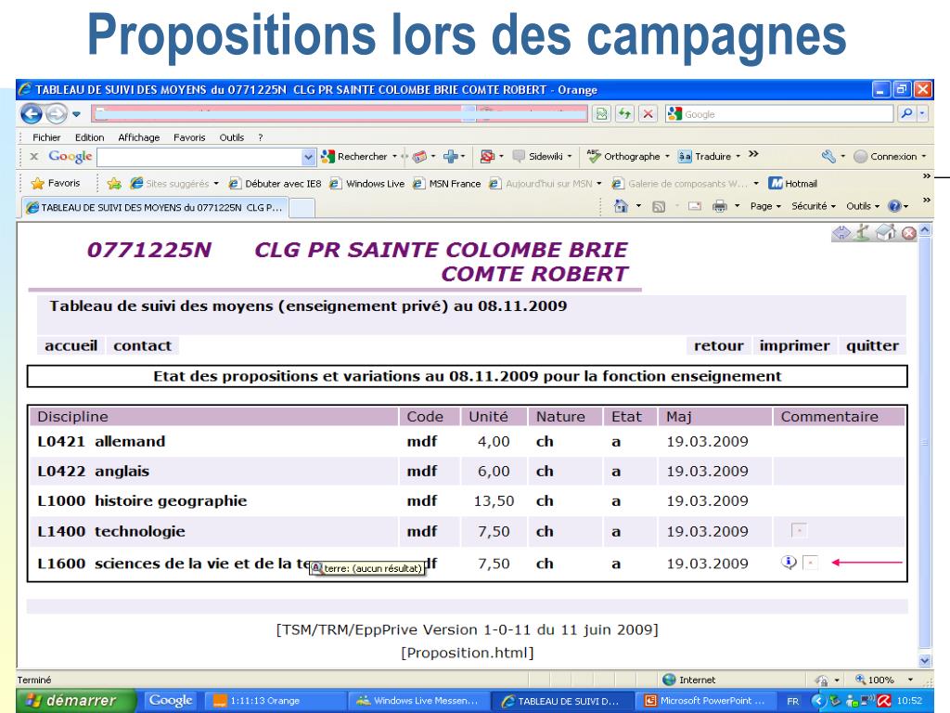Click the Read mail icon

[695, 207]
